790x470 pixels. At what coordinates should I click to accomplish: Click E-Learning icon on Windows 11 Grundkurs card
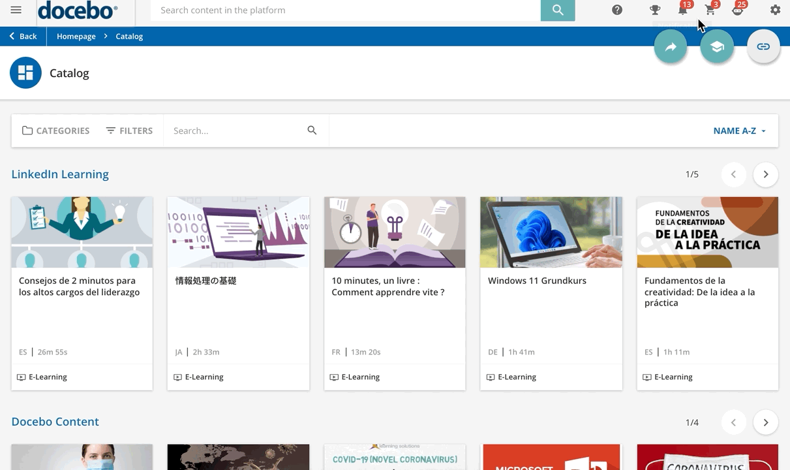[x=491, y=377]
